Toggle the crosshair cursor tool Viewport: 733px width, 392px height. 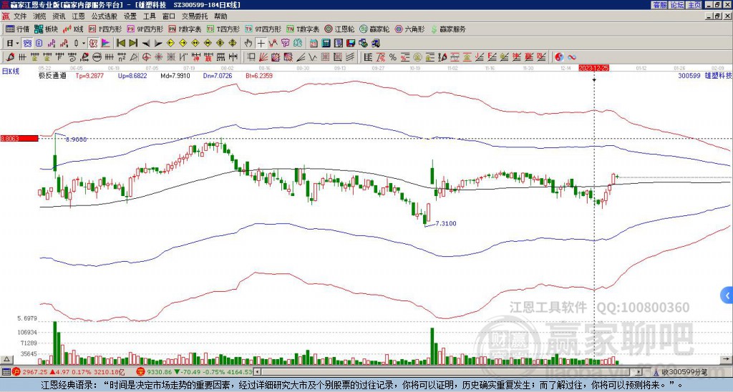tap(261, 44)
